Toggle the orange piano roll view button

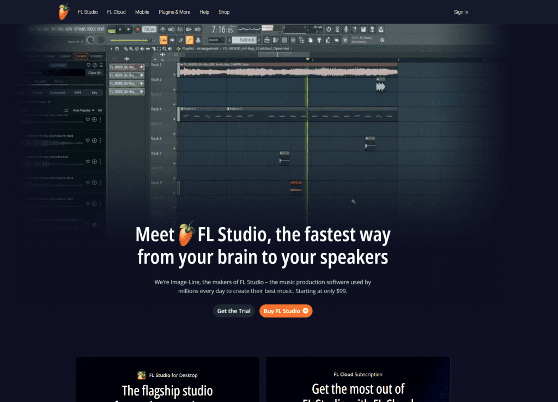pyautogui.click(x=163, y=40)
